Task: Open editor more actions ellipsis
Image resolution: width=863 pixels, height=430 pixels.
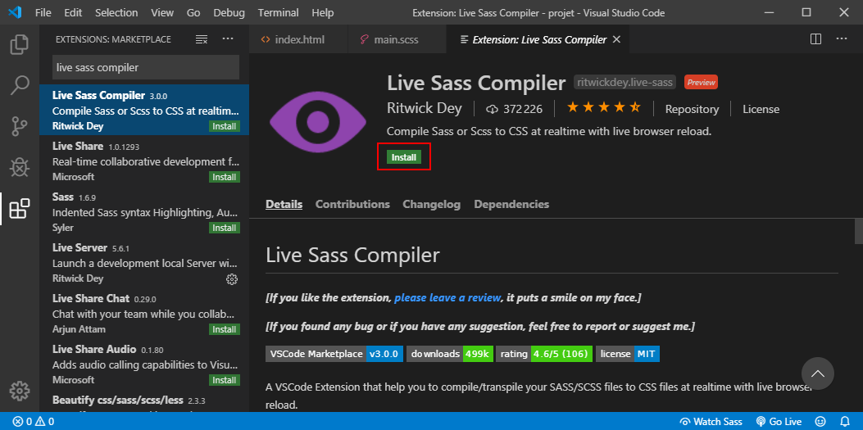Action: pos(842,39)
